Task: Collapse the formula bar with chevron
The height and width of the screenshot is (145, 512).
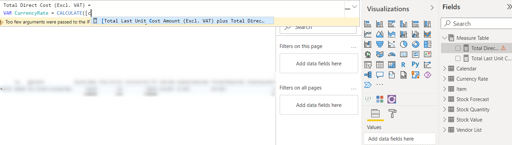Action: 355,6
